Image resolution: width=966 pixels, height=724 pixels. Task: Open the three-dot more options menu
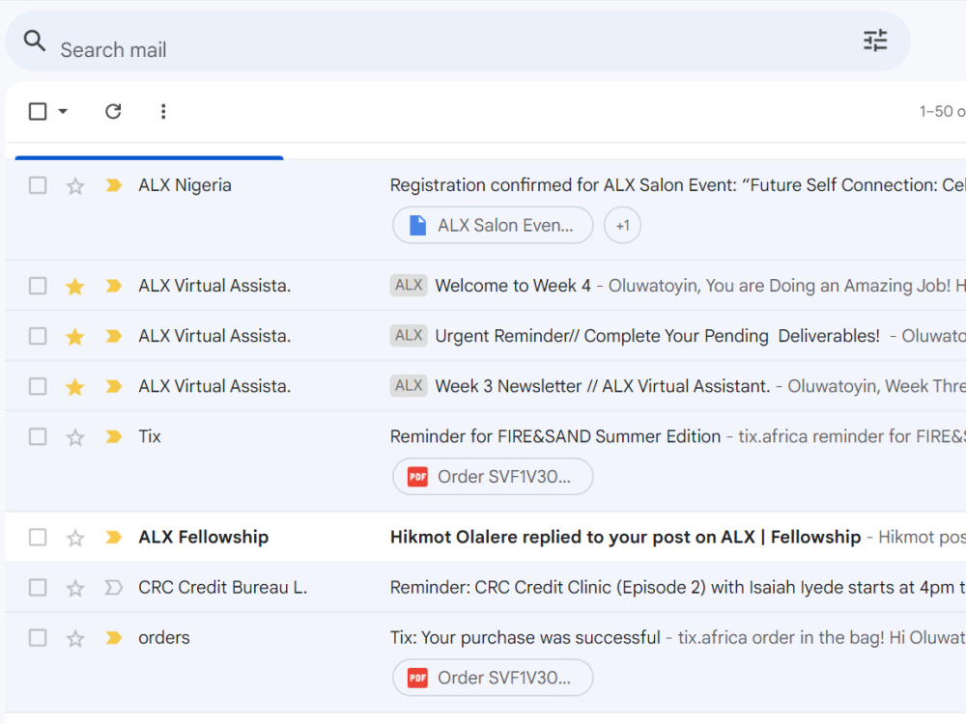pos(163,111)
